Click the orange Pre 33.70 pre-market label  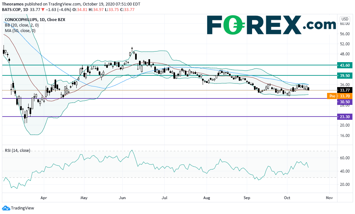coord(340,96)
